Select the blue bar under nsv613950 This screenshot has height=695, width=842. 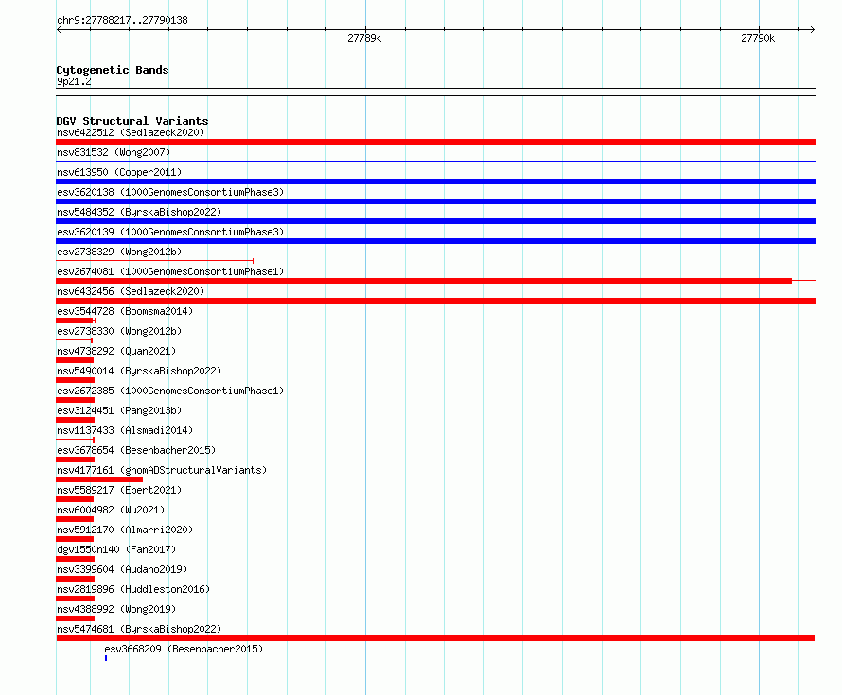pyautogui.click(x=435, y=182)
